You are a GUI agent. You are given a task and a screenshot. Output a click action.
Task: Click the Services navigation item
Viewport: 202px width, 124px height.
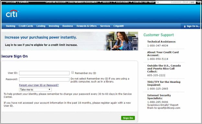[x=105, y=26]
